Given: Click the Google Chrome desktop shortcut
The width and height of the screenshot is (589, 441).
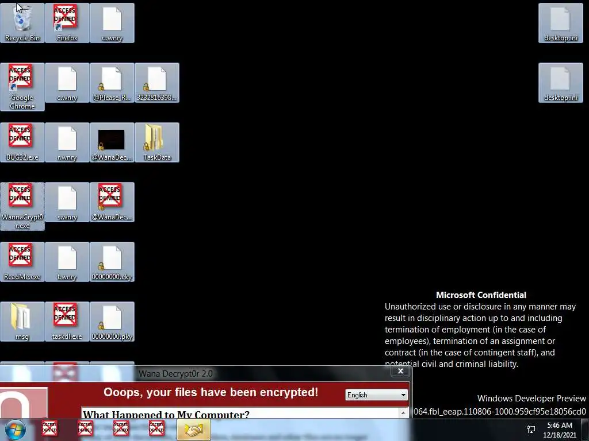Looking at the screenshot, I should click(22, 87).
